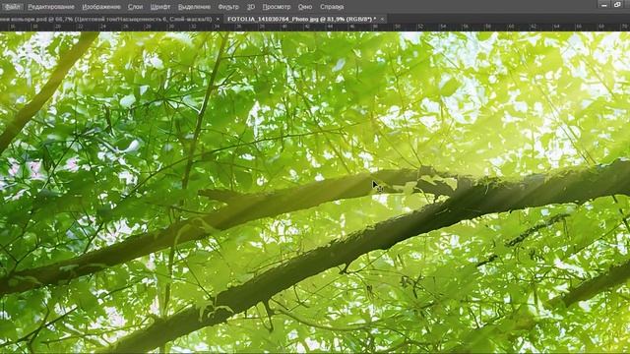Screen dimensions: 630x354
Task: Open the 3D menu
Action: (251, 7)
